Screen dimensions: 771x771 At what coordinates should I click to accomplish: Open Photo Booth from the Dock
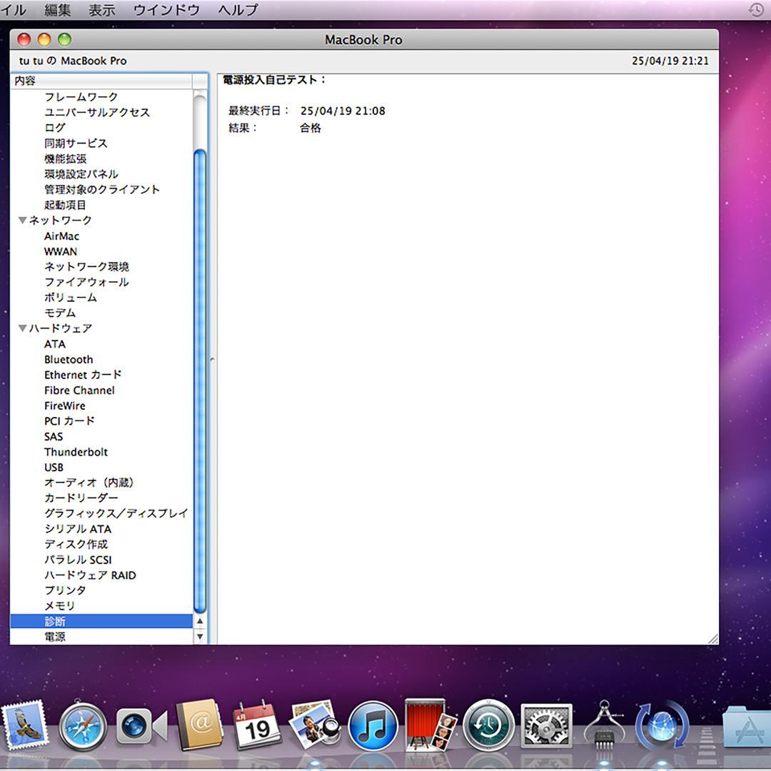point(430,727)
